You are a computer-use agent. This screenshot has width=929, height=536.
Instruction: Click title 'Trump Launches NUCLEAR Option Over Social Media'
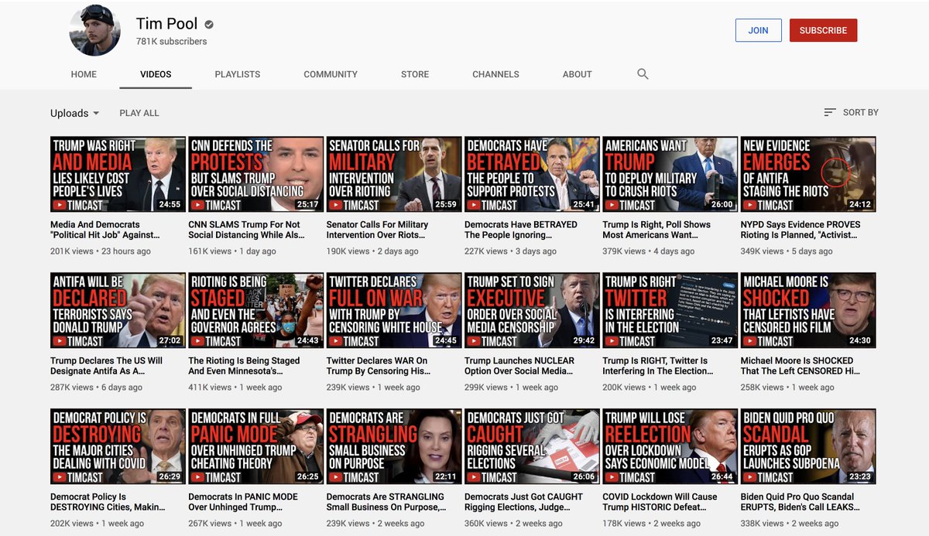(x=519, y=366)
